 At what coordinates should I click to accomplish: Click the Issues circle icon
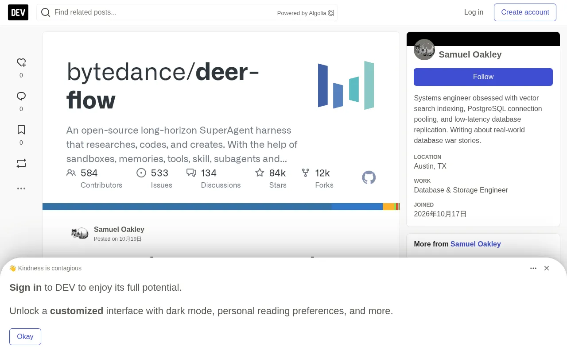[141, 173]
